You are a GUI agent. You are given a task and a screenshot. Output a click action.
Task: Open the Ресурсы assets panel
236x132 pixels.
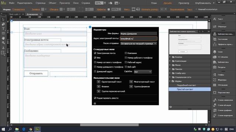point(215,67)
